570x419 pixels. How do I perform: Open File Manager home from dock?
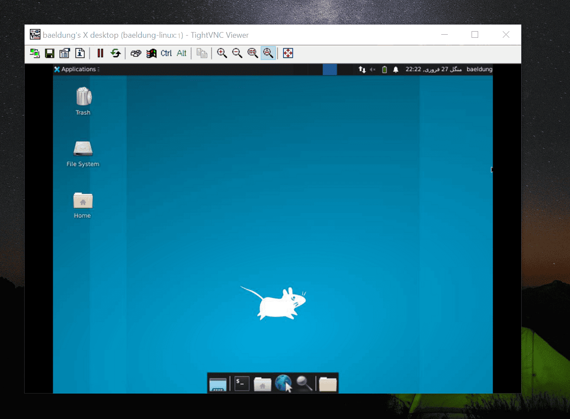coord(262,384)
